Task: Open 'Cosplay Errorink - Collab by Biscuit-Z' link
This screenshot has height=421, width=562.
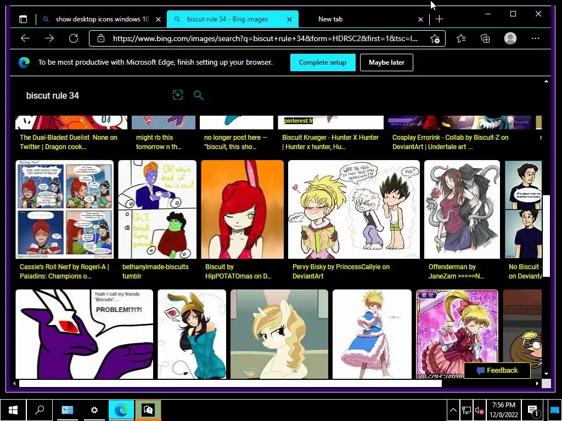Action: pyautogui.click(x=450, y=142)
